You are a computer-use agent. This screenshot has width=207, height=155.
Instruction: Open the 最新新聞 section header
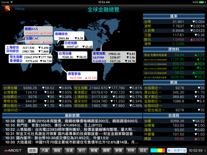(72, 116)
